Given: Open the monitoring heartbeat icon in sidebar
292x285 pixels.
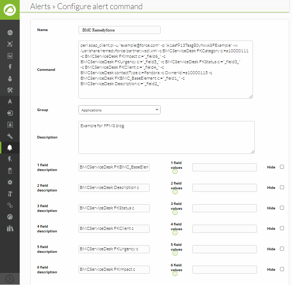Looking at the screenshot, I should [x=10, y=33].
